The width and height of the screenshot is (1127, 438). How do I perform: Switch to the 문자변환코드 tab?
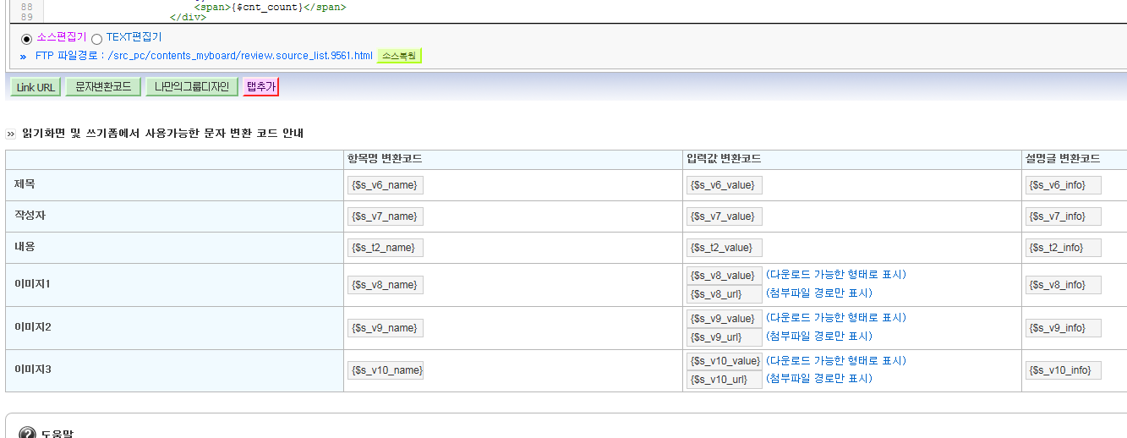pyautogui.click(x=103, y=87)
